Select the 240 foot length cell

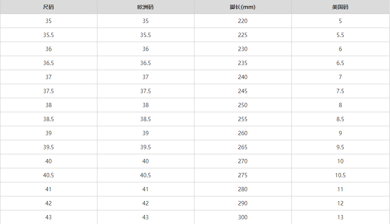[242, 77]
